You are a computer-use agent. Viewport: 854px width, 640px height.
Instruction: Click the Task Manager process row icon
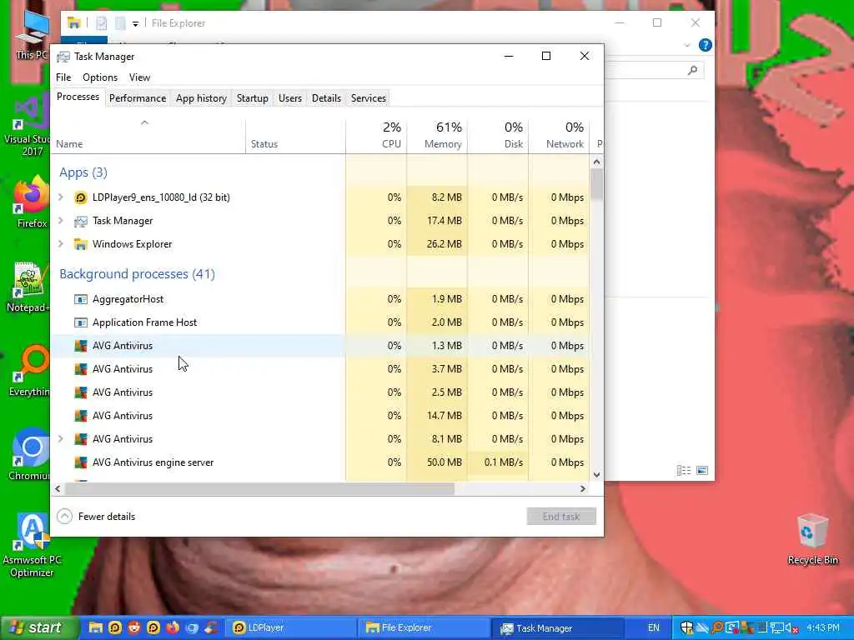(81, 221)
